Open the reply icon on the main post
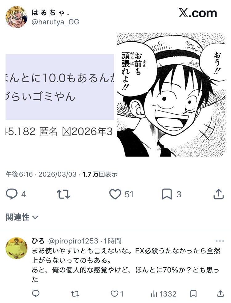Screen dimensions: 231x303 [12, 194]
